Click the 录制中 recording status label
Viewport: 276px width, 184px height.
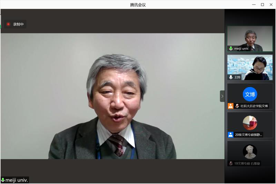coord(18,24)
